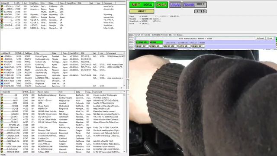
Task: Select the green EI9DNB-ND node box
Action: click(142, 42)
